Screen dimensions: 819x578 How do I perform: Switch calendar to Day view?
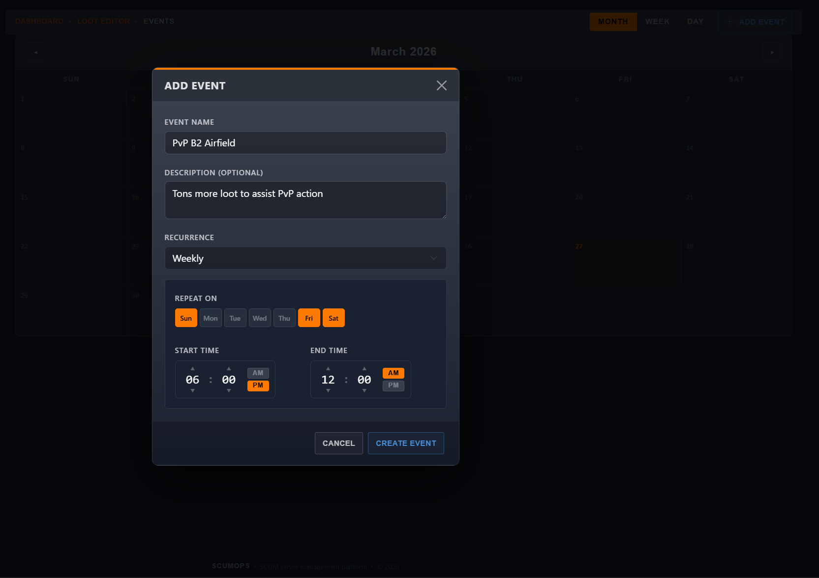pyautogui.click(x=695, y=22)
